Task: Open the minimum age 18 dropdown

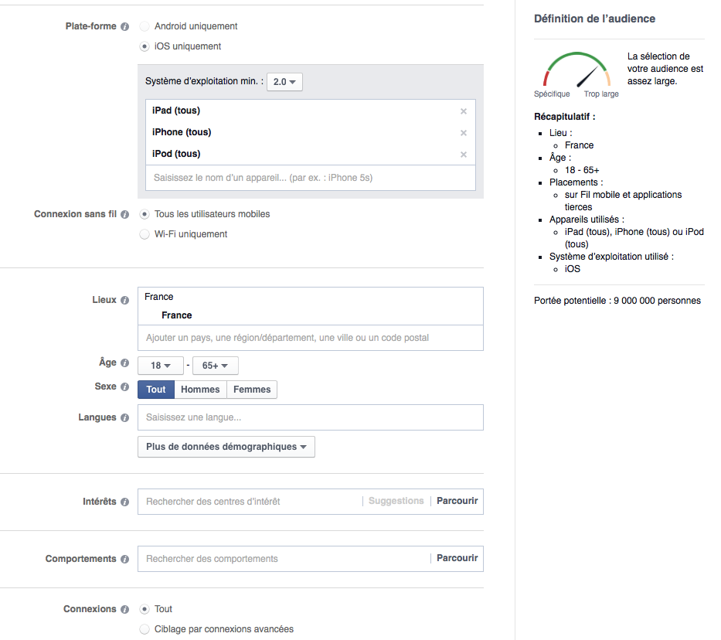Action: coord(161,366)
